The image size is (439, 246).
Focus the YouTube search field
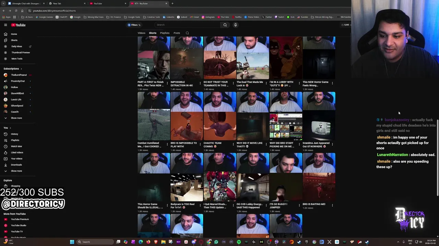pos(187,25)
